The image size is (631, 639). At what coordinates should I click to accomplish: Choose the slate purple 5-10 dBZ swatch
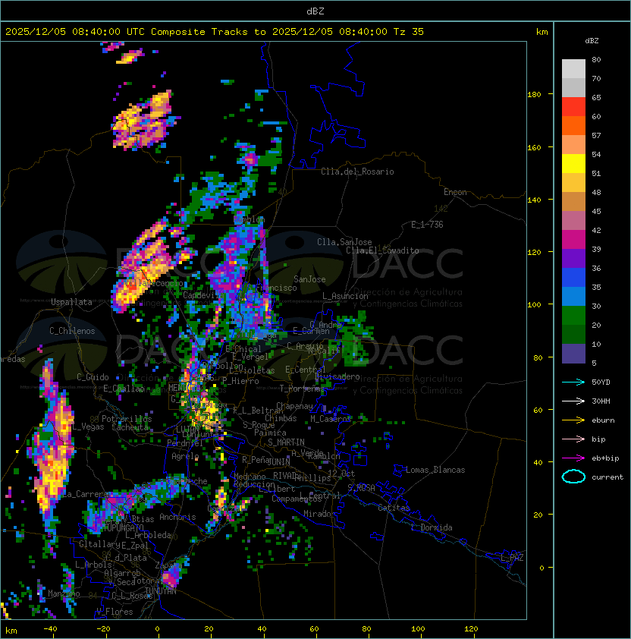573,354
